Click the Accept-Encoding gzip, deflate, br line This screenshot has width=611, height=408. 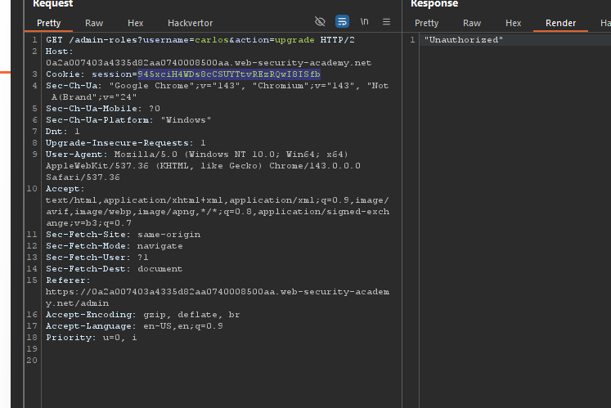point(142,315)
